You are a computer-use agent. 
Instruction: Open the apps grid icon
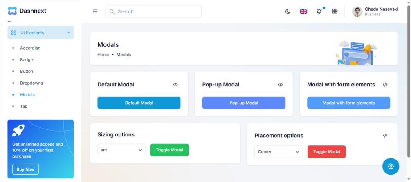335,11
